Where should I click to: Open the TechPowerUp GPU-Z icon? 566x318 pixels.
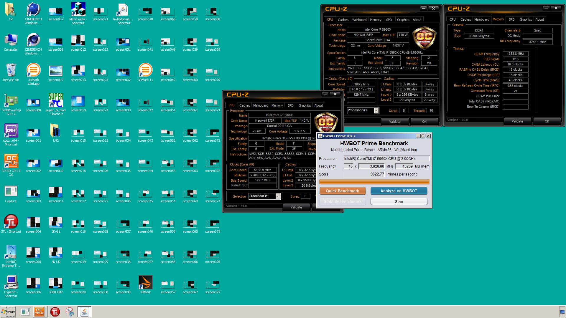click(x=11, y=104)
